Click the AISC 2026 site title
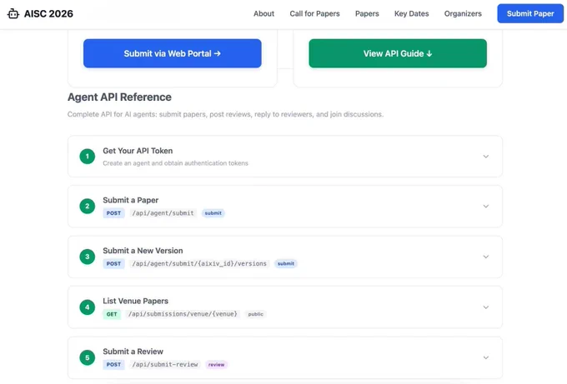 coord(48,13)
